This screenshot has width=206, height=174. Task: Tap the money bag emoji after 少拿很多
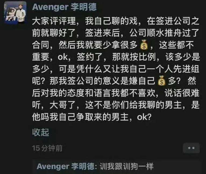click(144, 45)
